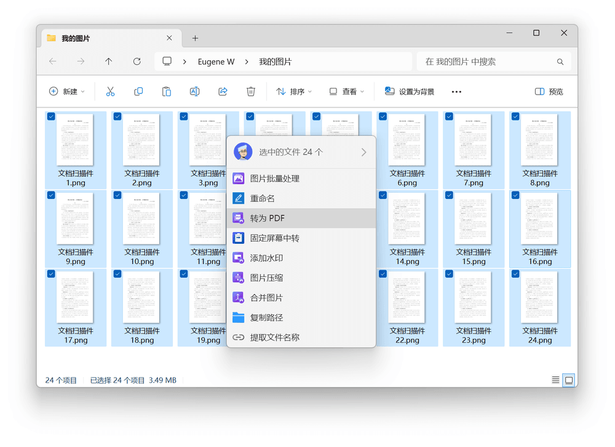Open the more options ellipsis
Viewport: 615px width, 447px height.
click(456, 91)
